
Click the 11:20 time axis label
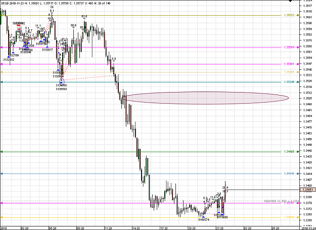click(x=108, y=228)
